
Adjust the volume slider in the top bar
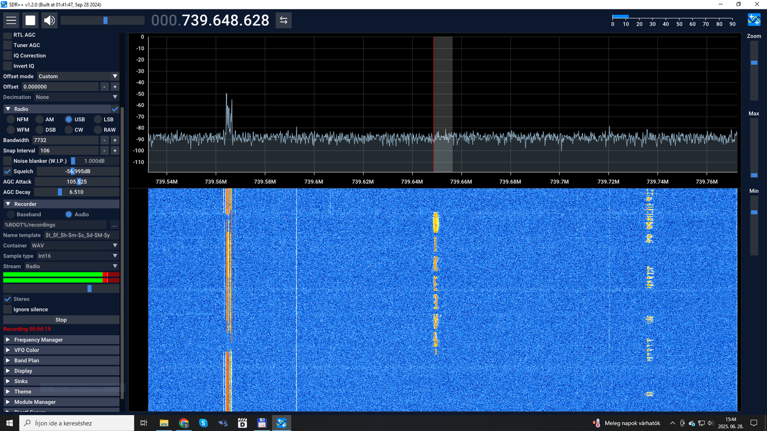click(x=102, y=20)
